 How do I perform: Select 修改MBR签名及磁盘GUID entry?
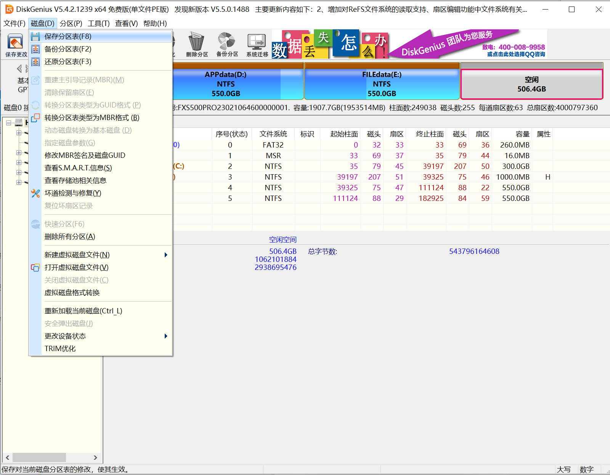101,156
